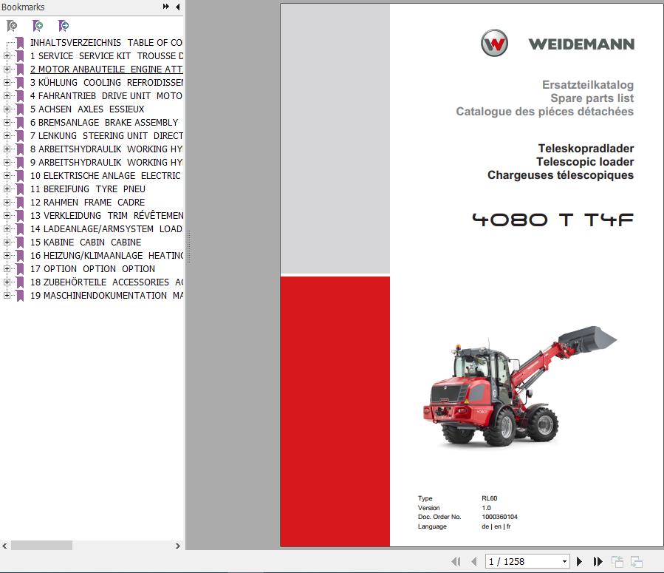Screen dimensions: 664x573
Task: Select 9 ARBEITSHYDRAULIK WORKING HY bookmark
Action: coord(106,163)
